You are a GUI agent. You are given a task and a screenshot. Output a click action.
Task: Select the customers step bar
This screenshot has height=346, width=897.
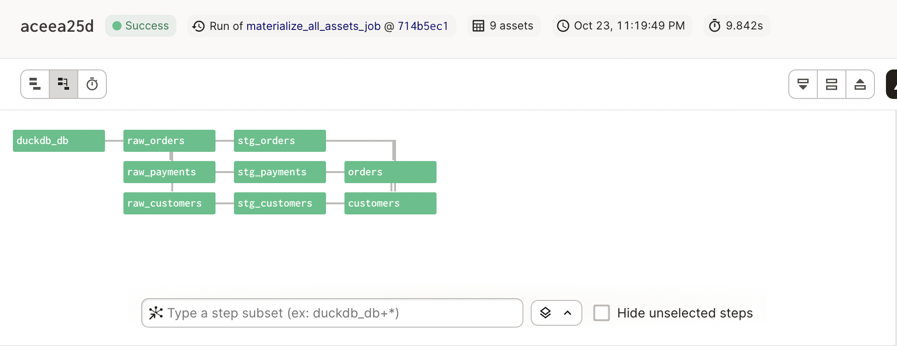click(390, 203)
